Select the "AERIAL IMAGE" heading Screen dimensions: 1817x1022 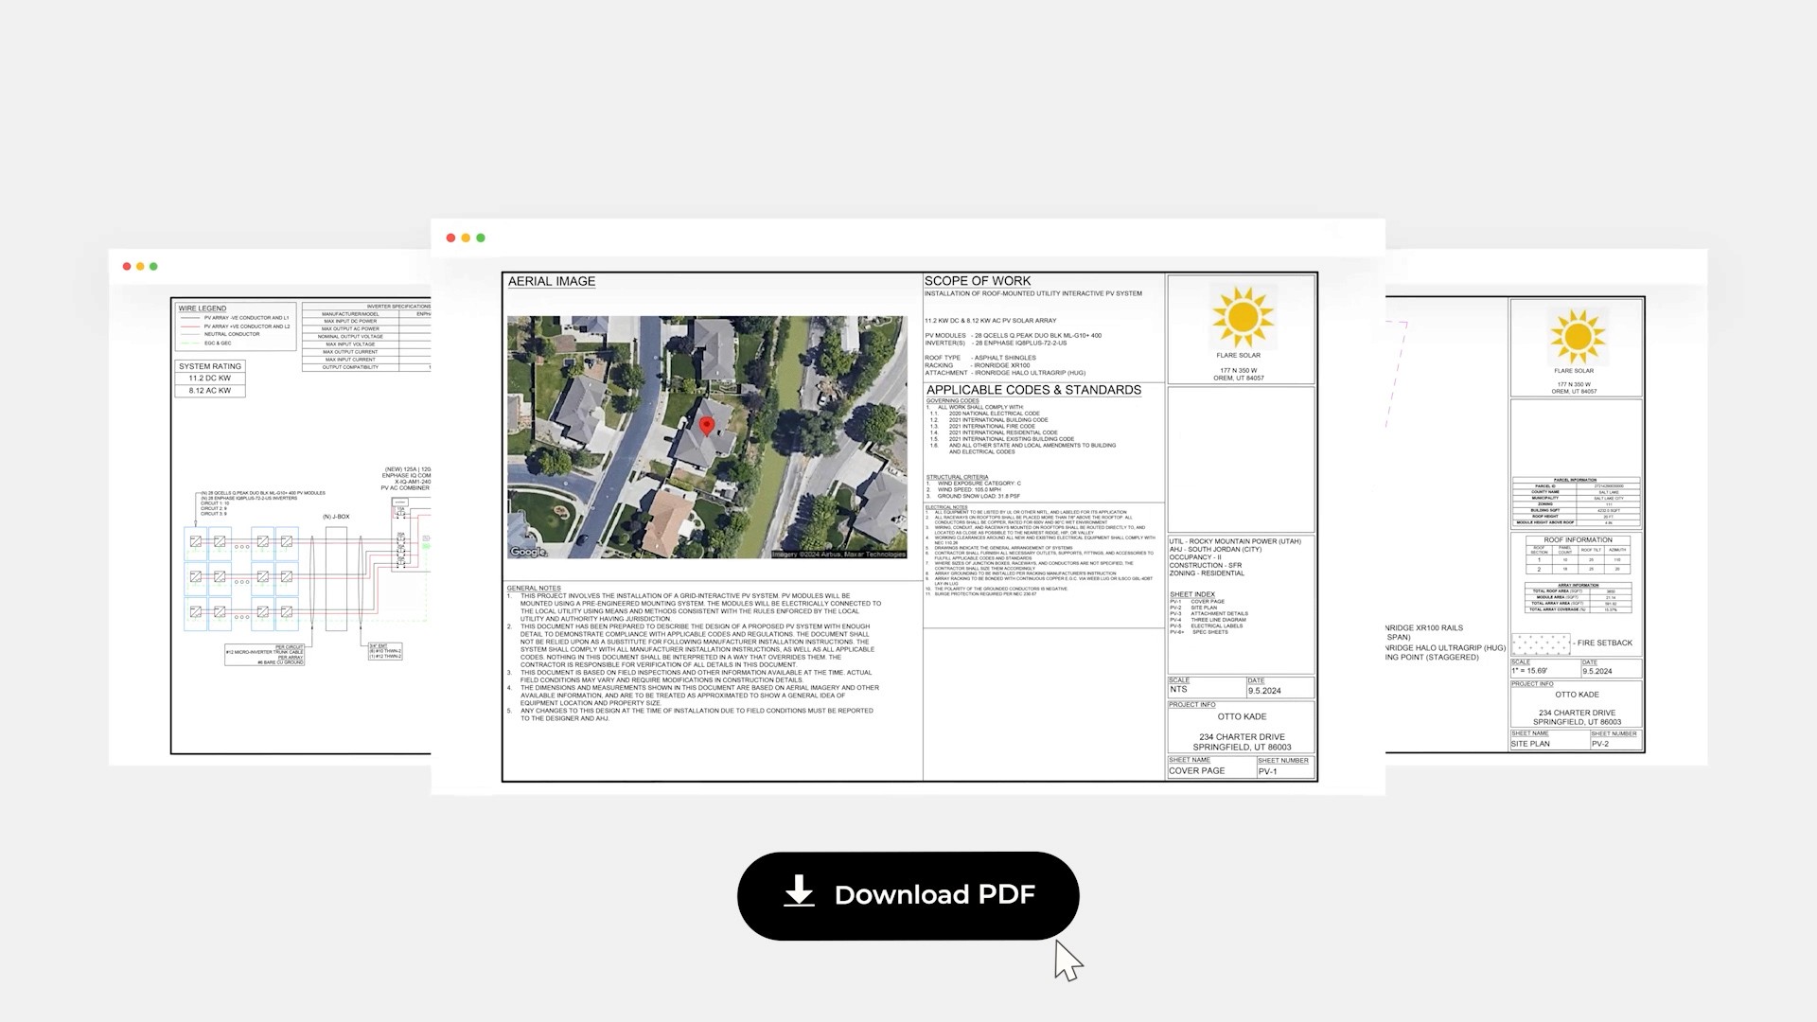[x=552, y=281]
